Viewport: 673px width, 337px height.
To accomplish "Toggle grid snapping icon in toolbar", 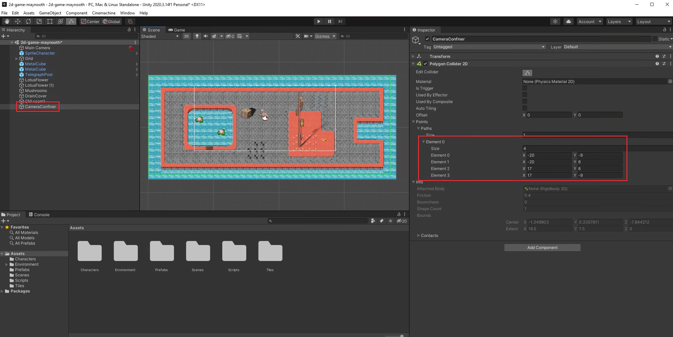I will [130, 21].
